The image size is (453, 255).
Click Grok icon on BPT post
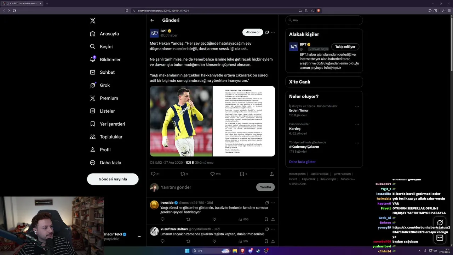[267, 32]
